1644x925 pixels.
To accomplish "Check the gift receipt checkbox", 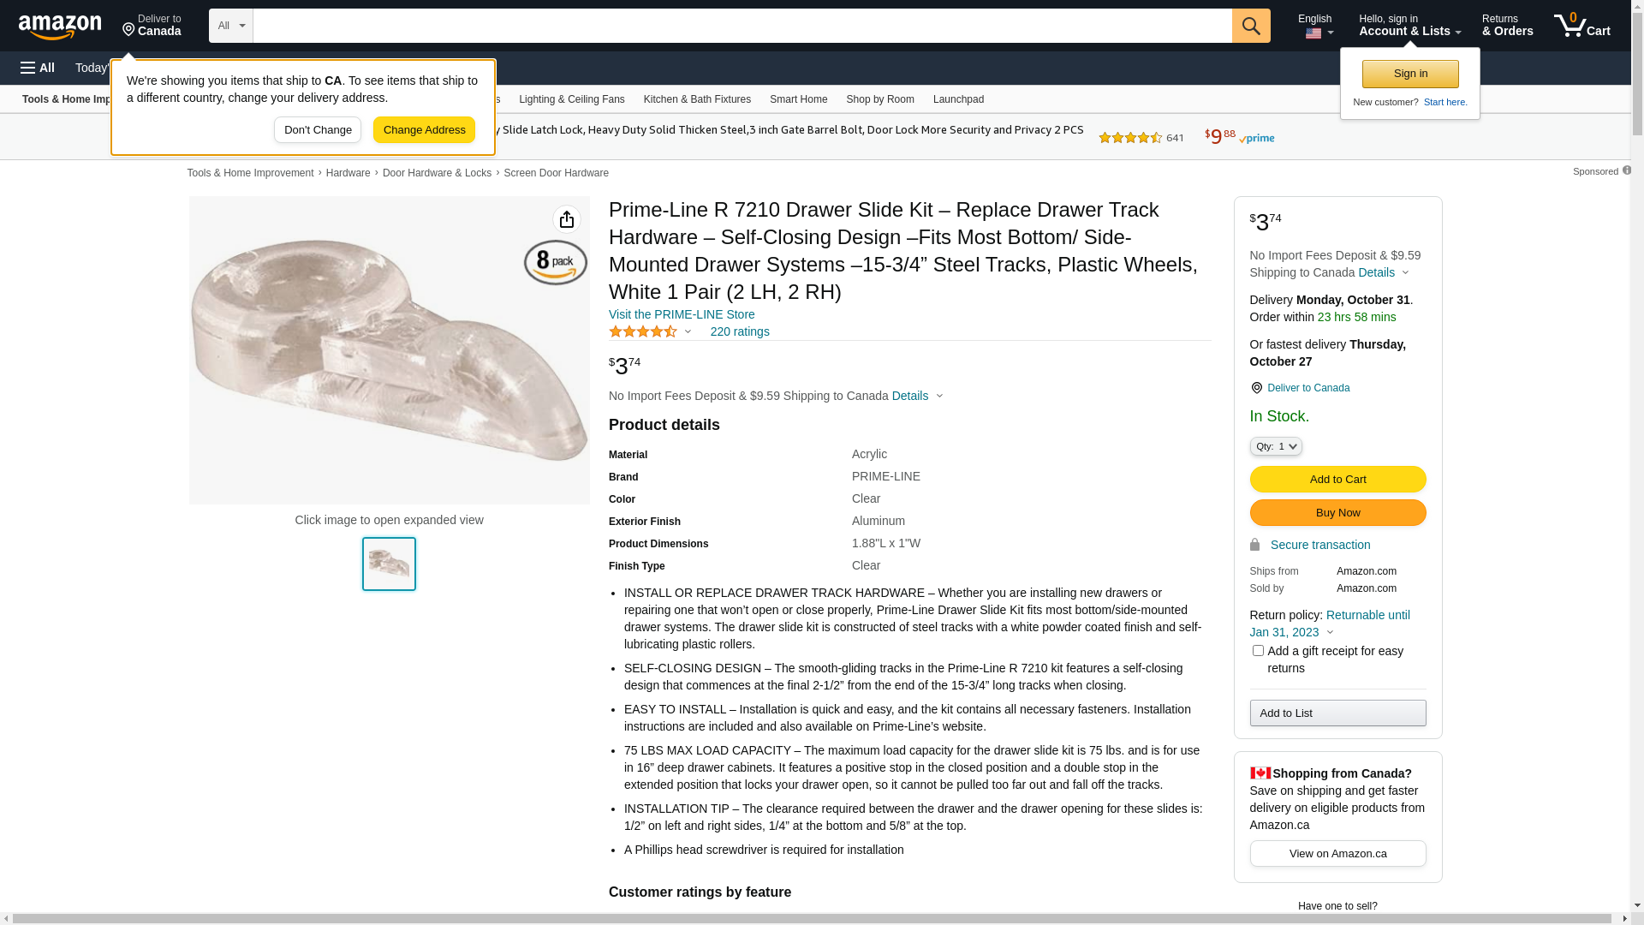I will pyautogui.click(x=1258, y=651).
